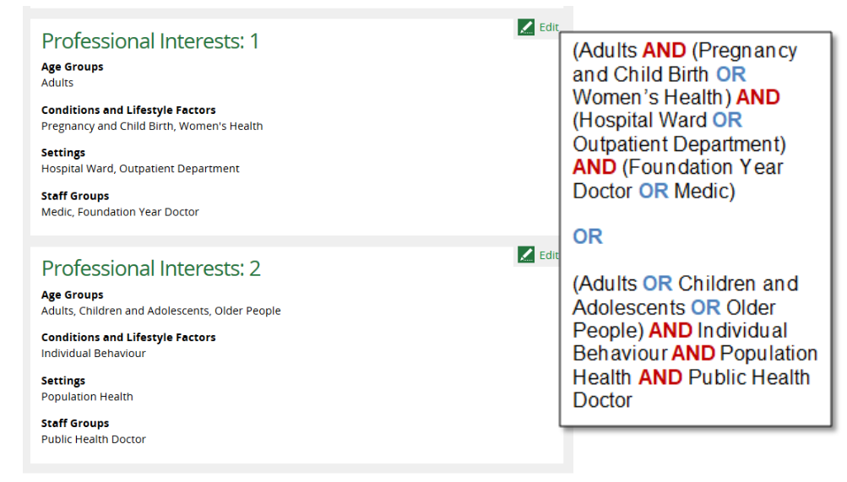Click the "Population Health" settings value
This screenshot has width=847, height=482.
click(87, 397)
